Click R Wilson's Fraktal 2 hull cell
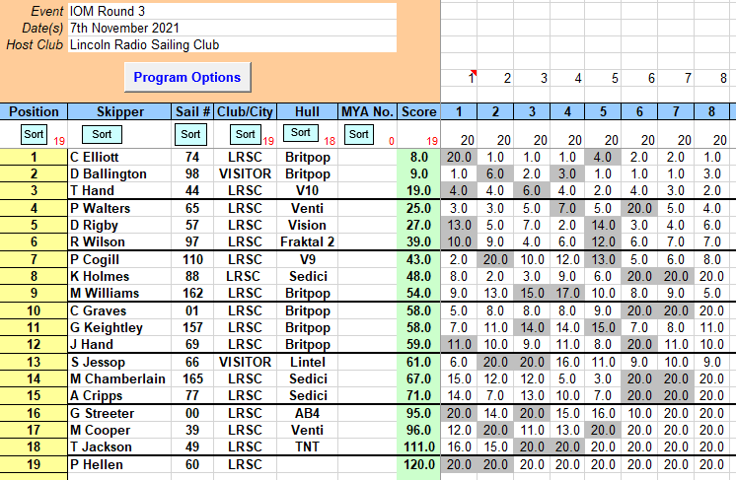The height and width of the screenshot is (480, 736). [x=308, y=241]
